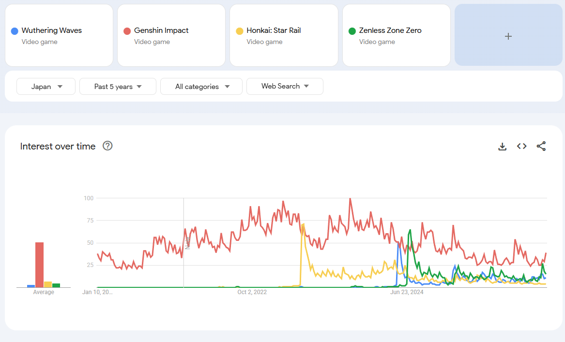Viewport: 565px width, 342px height.
Task: Add a comparison term with plus
Action: [508, 35]
